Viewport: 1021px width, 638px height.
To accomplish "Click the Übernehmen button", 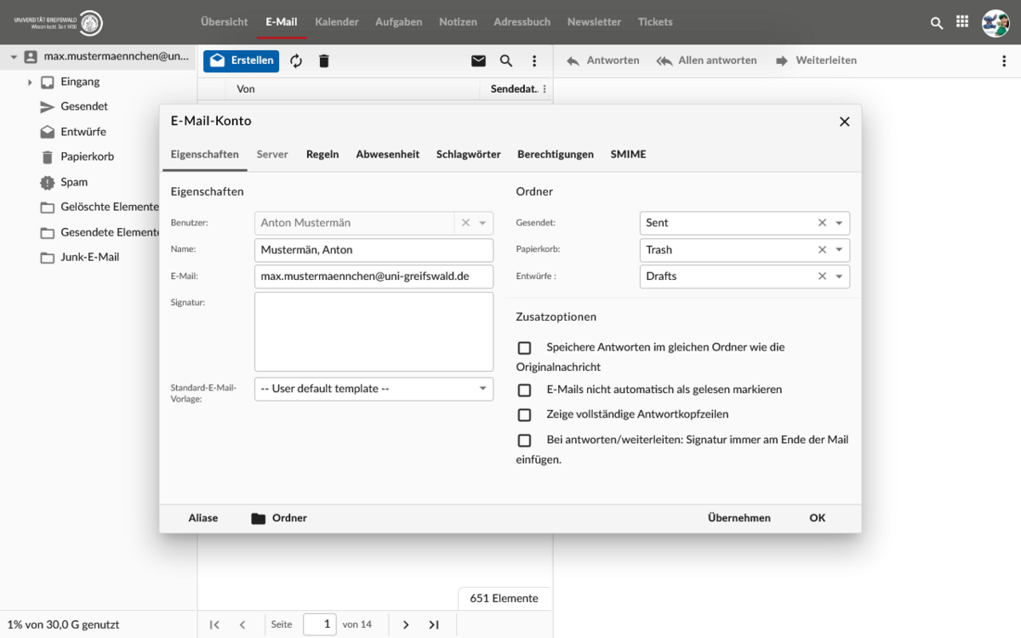I will [x=739, y=518].
